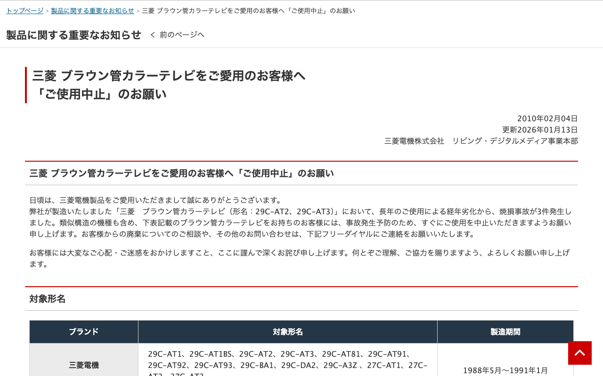Click the 三菱電機株式会社 リビング・デジタルメディア事業本部 line

(481, 141)
